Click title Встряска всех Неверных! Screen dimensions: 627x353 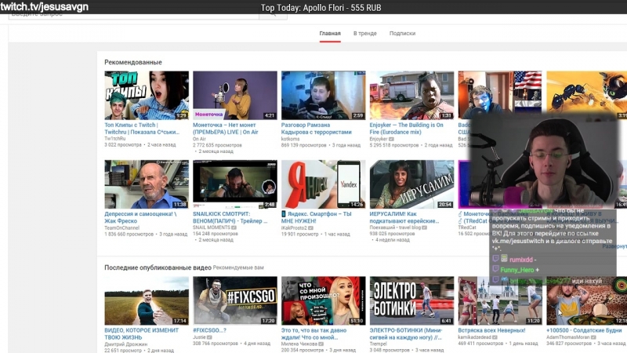(491, 330)
